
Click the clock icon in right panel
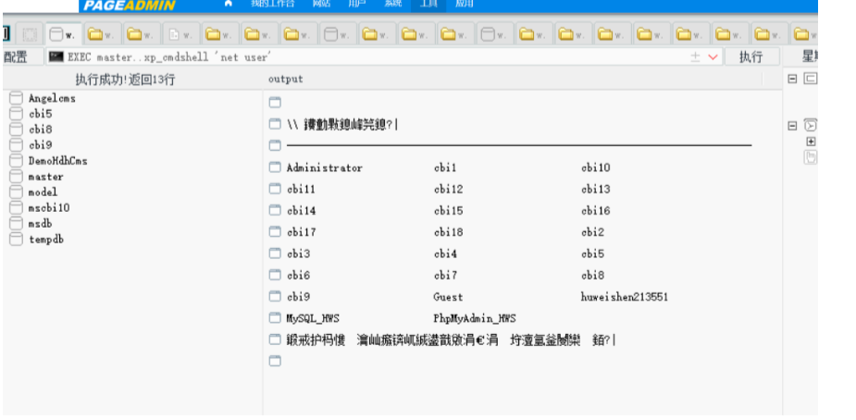[x=811, y=126]
